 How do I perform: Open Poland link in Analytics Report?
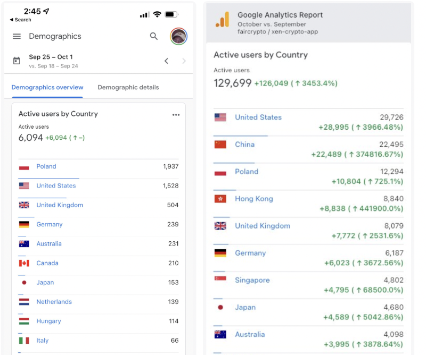[247, 172]
